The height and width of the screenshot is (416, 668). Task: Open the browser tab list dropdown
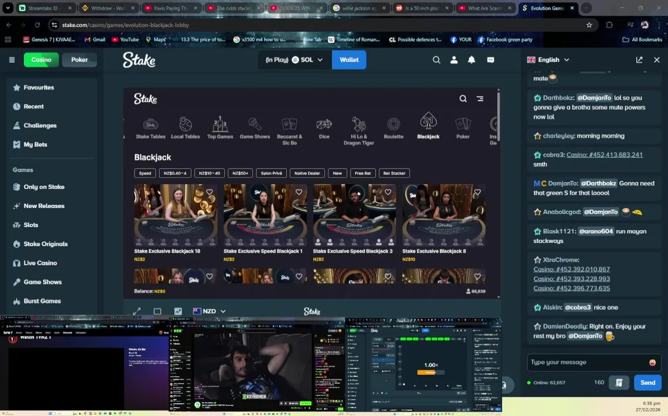point(8,8)
